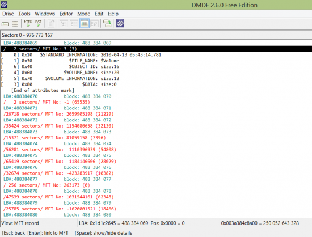Click 'View: MFT record' in the status bar
The width and height of the screenshot is (312, 237).
(x=20, y=223)
